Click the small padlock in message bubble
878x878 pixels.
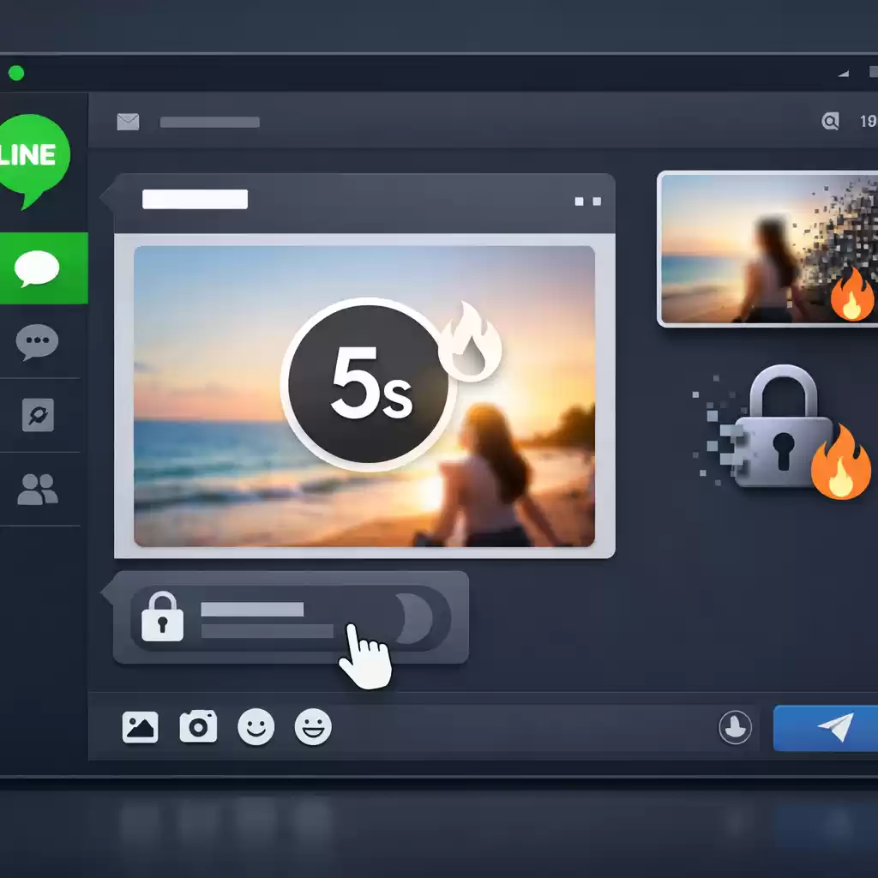point(162,616)
